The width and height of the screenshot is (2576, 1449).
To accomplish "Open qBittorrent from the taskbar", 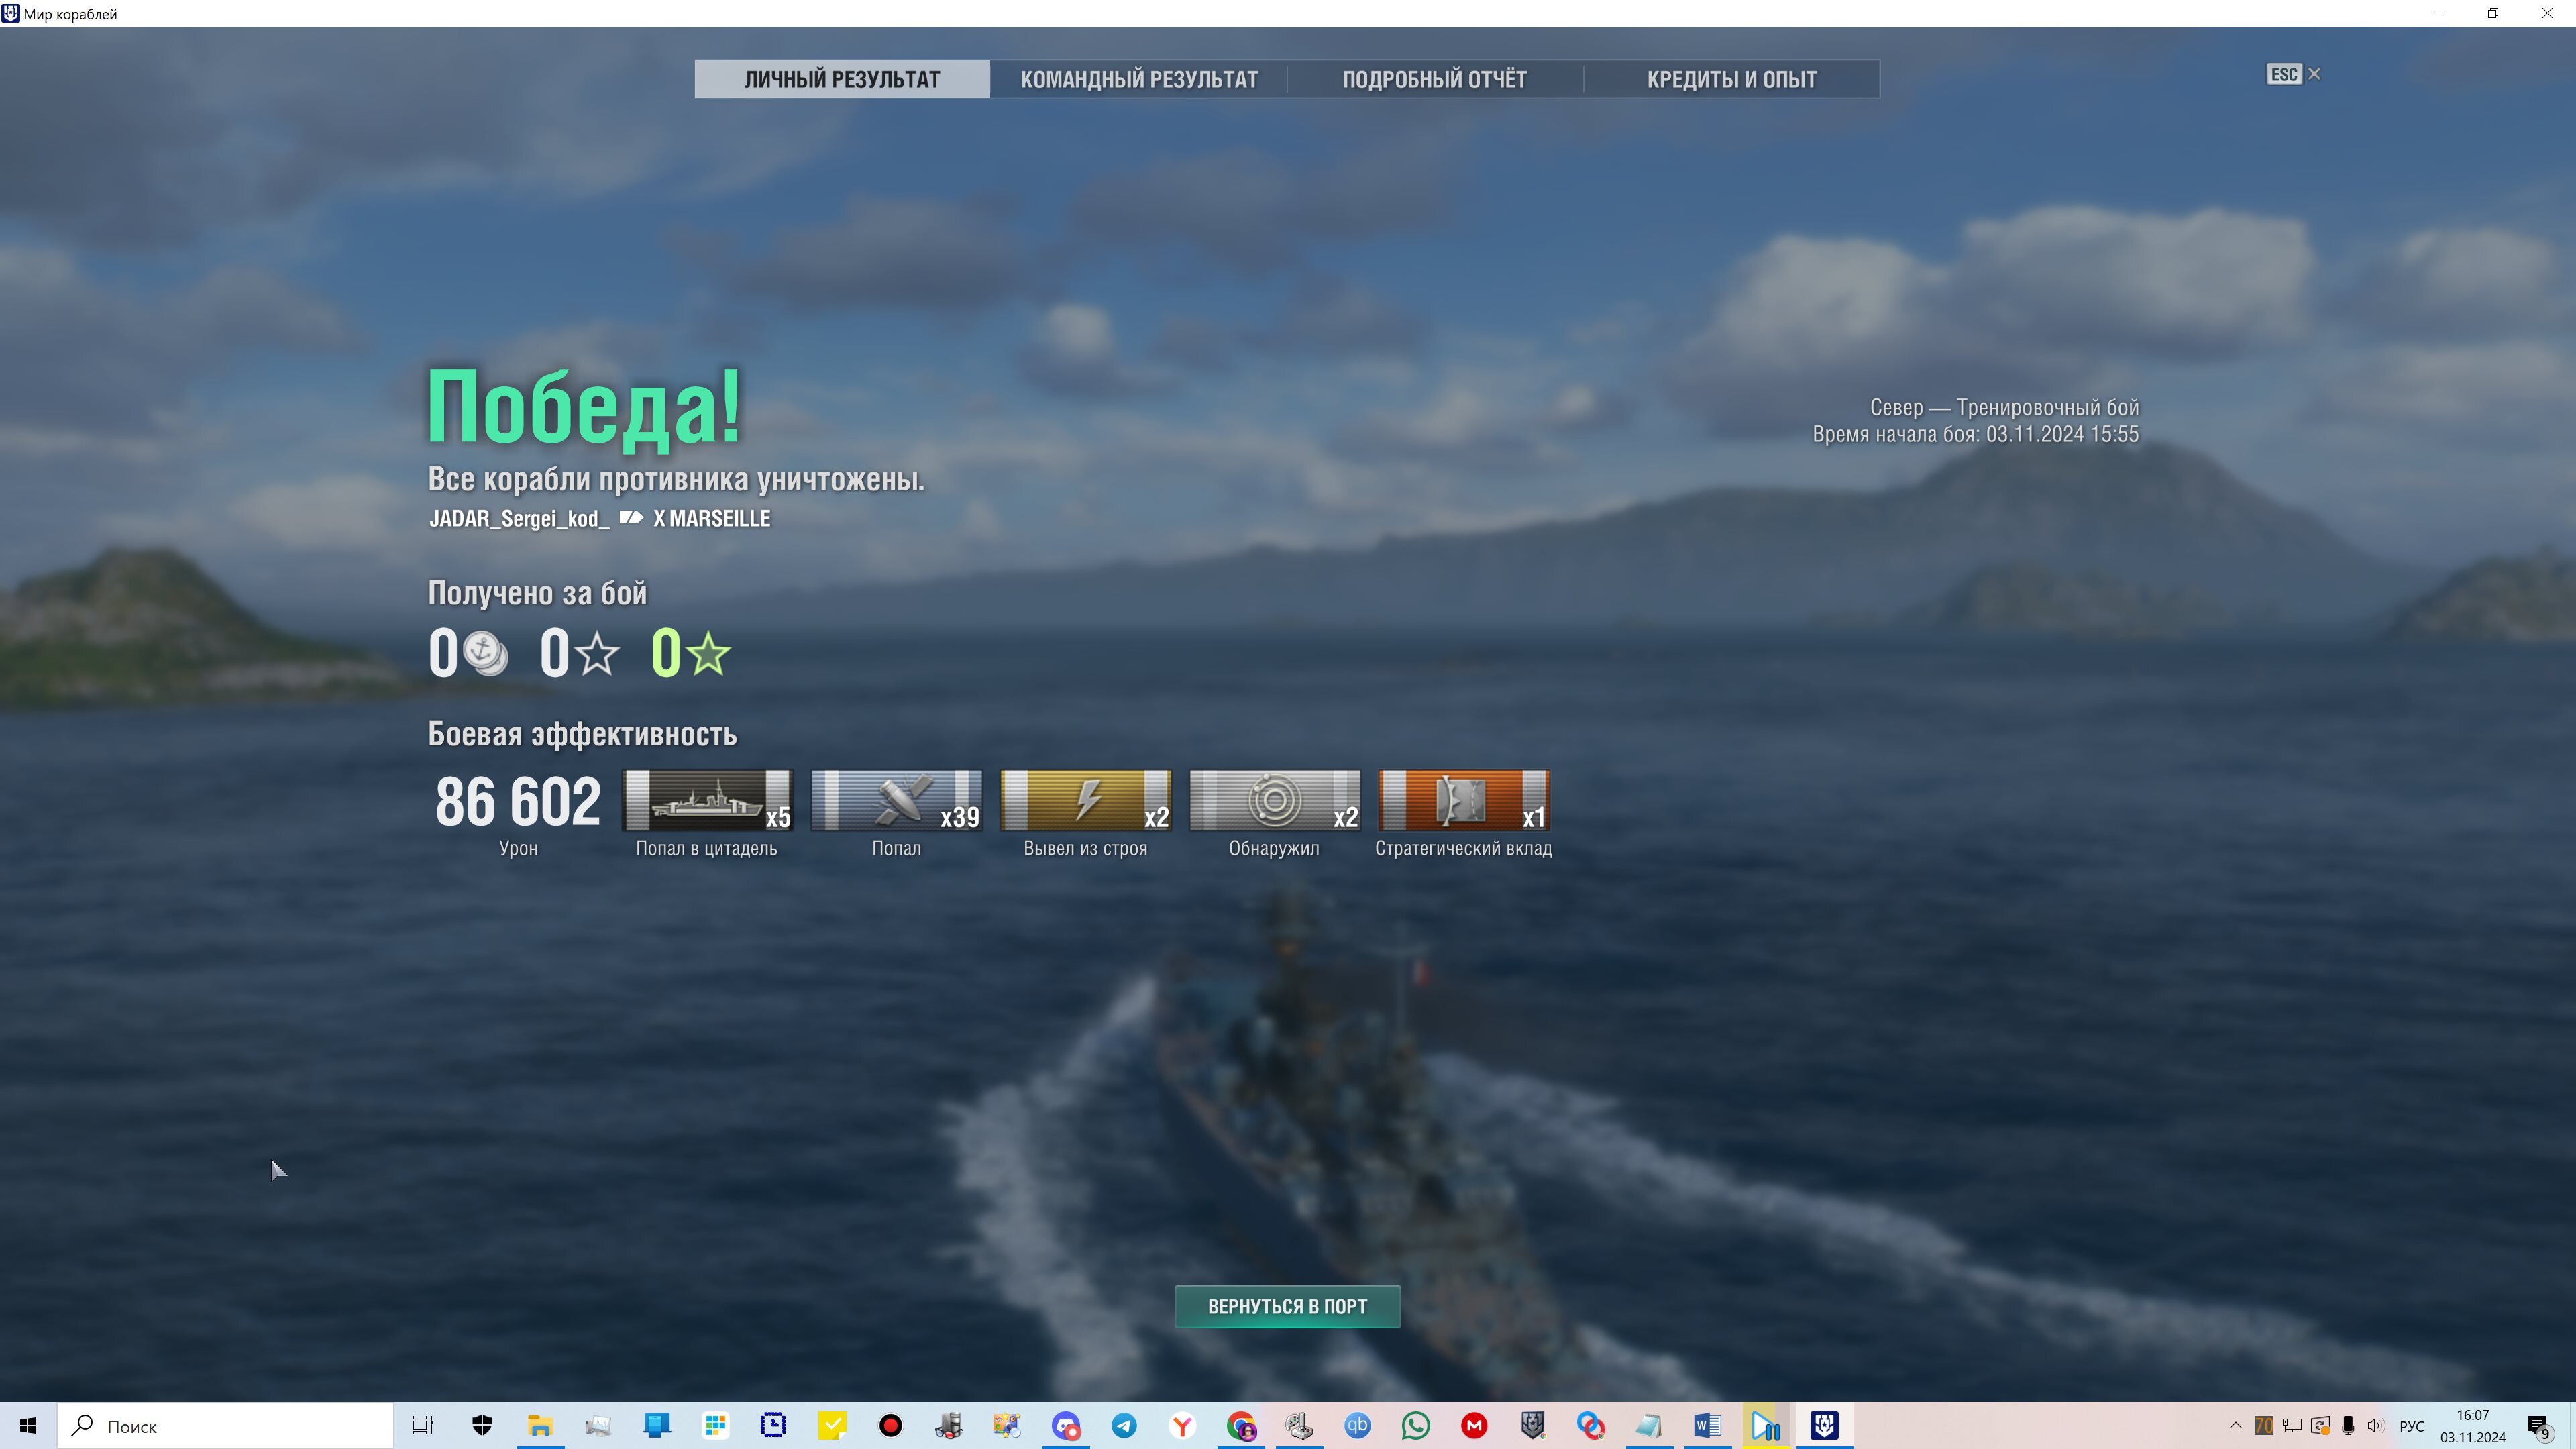I will pyautogui.click(x=1357, y=1426).
